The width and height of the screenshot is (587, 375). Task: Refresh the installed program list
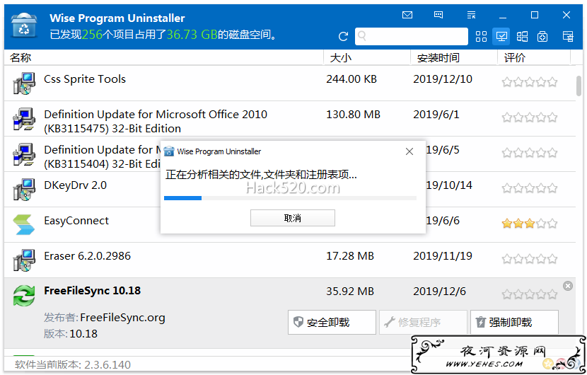coord(343,36)
